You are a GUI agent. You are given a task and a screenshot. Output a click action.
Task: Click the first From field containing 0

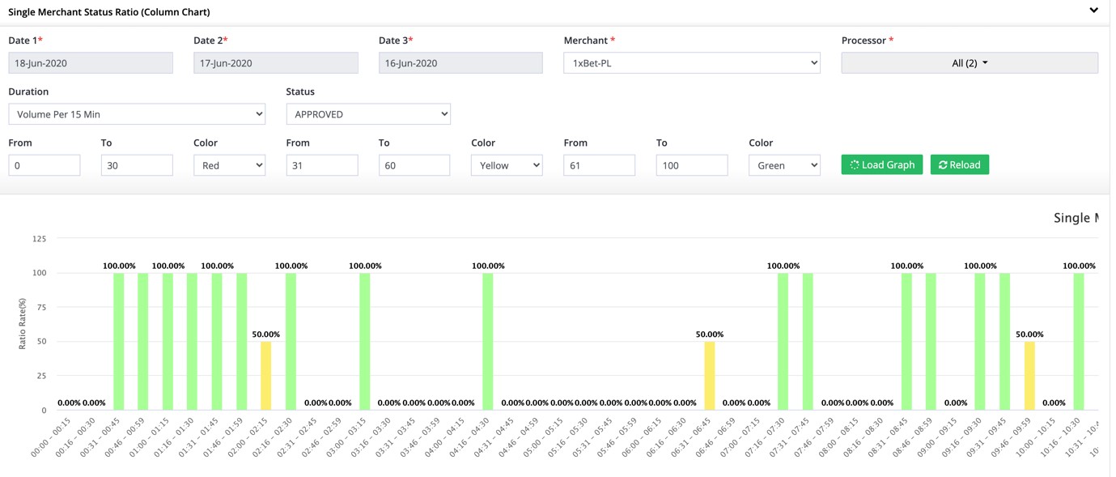(45, 165)
